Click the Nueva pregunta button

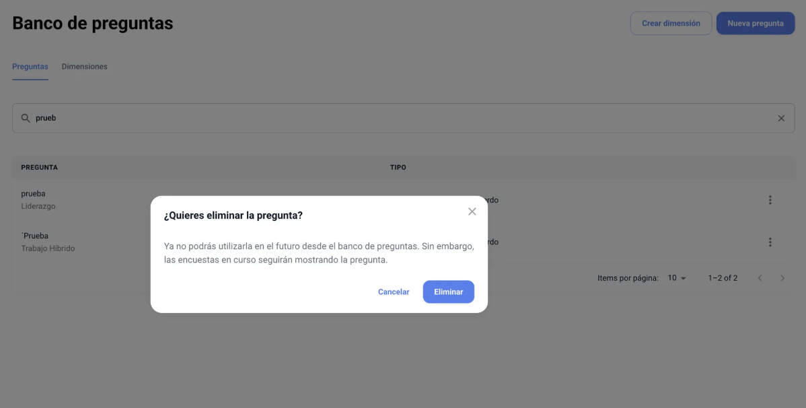[755, 24]
